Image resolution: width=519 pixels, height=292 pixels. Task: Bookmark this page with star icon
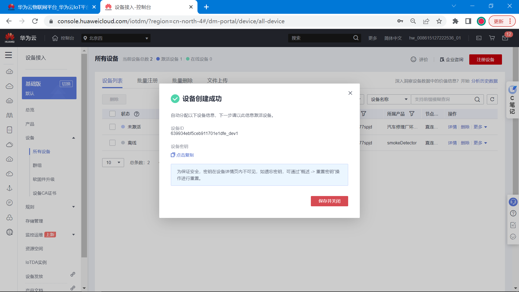tap(439, 21)
